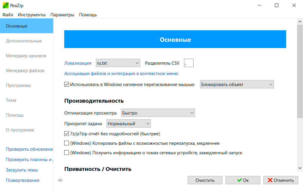Screen dimensions: 303x189
Task: Click the splitter move icon beside Пожертвования
Action: tap(60, 180)
